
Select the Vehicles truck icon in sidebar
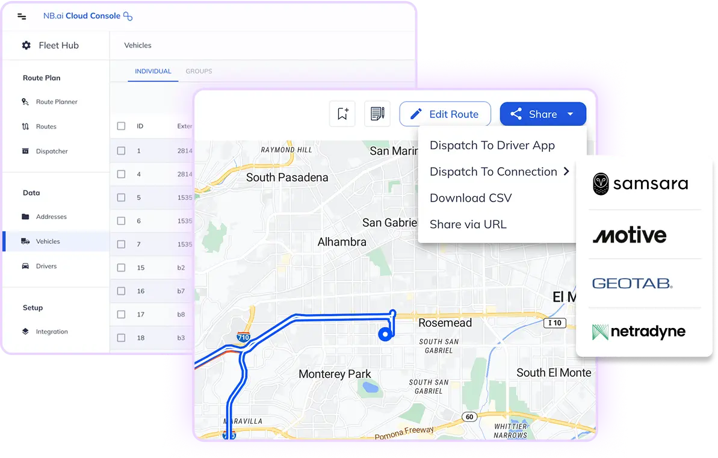(x=25, y=241)
